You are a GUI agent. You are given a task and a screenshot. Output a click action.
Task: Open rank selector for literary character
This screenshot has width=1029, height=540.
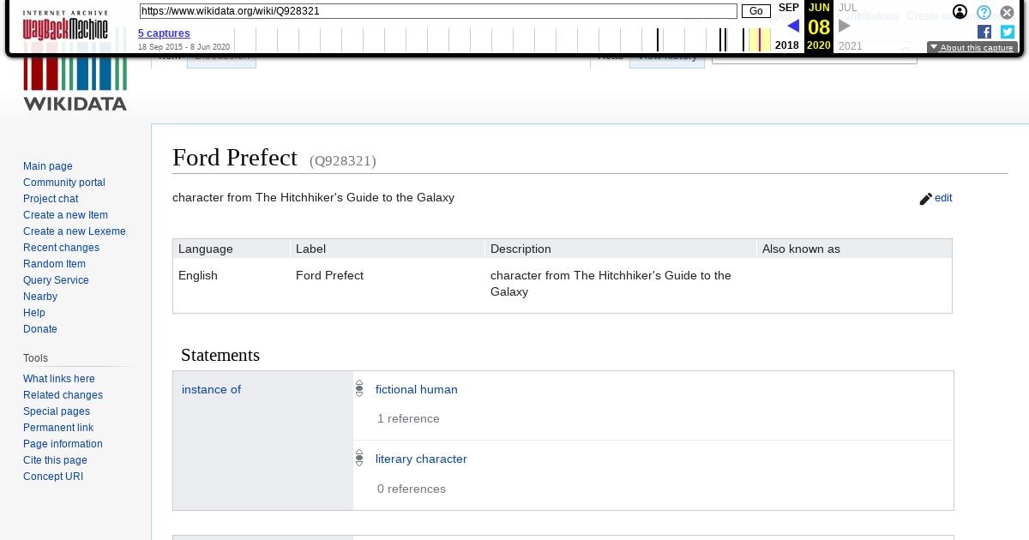point(359,459)
